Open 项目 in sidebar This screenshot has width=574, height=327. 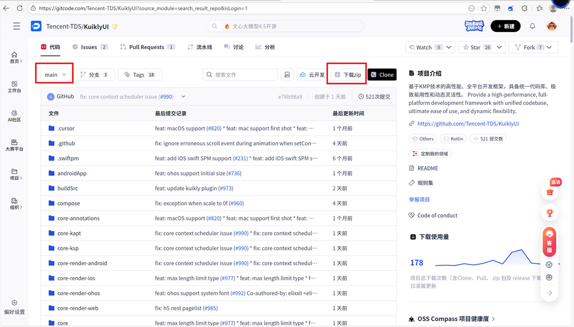(15, 174)
